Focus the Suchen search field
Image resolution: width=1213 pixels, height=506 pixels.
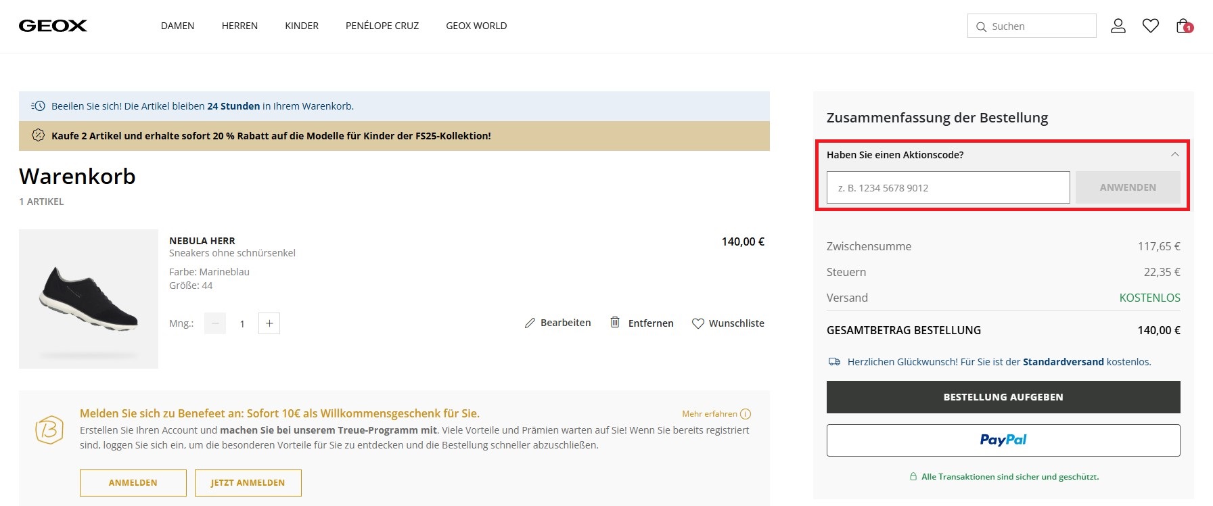coord(1032,26)
